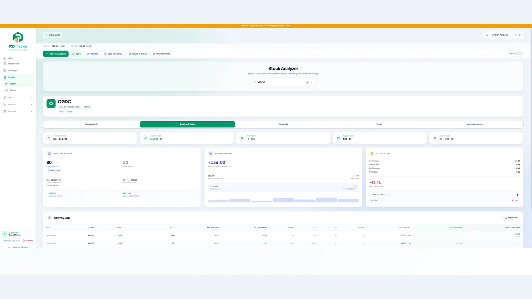Click the Lifetime ROI percent icon
Image resolution: width=532 pixels, height=299 pixels.
tap(242, 138)
